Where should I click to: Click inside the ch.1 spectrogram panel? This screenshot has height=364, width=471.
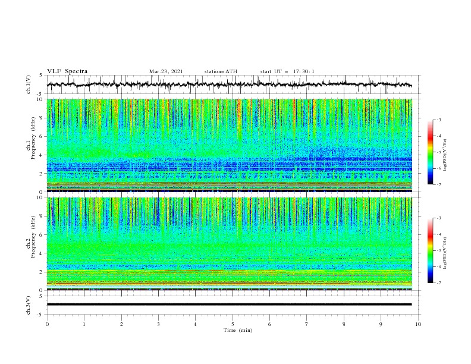click(x=230, y=145)
